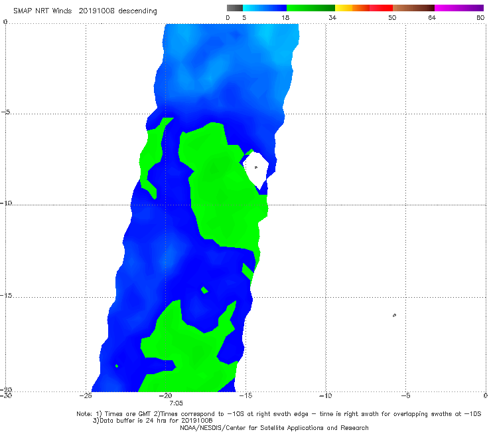The width and height of the screenshot is (491, 432).
Task: Click the color bar label '50'
Action: click(x=392, y=17)
